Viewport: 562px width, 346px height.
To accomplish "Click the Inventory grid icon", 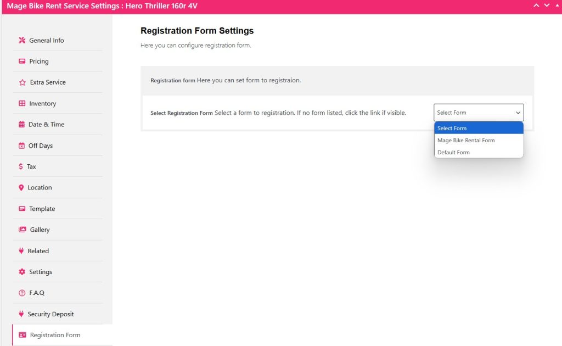I will click(22, 103).
